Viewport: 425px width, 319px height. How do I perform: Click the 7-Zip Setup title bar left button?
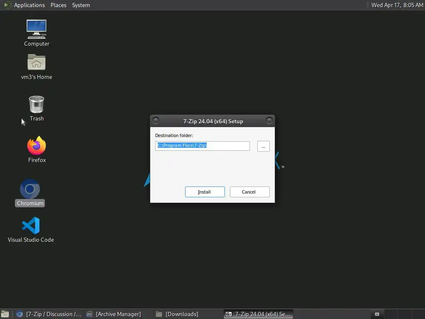tap(156, 120)
